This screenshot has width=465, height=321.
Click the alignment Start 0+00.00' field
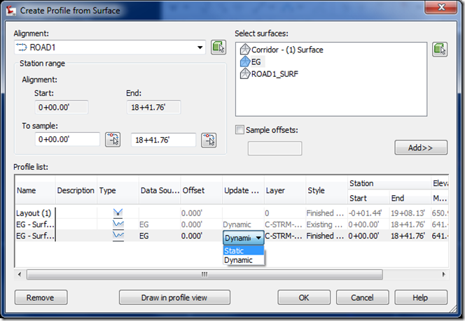pyautogui.click(x=62, y=107)
